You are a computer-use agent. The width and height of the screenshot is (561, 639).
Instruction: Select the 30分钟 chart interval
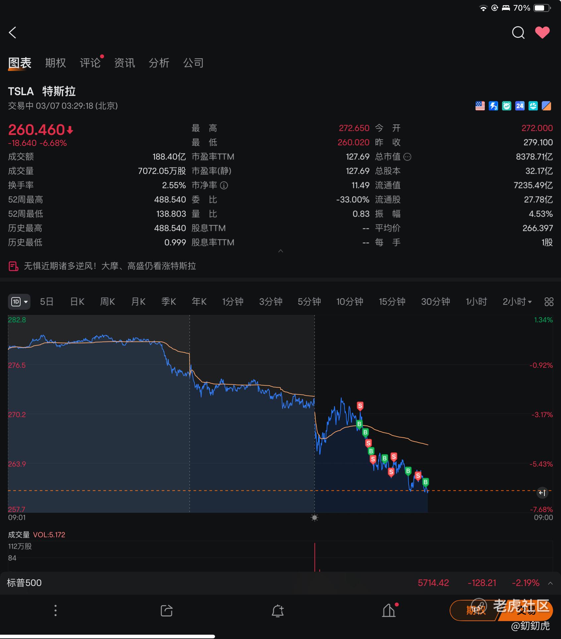(x=435, y=302)
